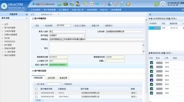Open the 工作台首页 menu
The width and height of the screenshot is (184, 102).
(36, 10)
